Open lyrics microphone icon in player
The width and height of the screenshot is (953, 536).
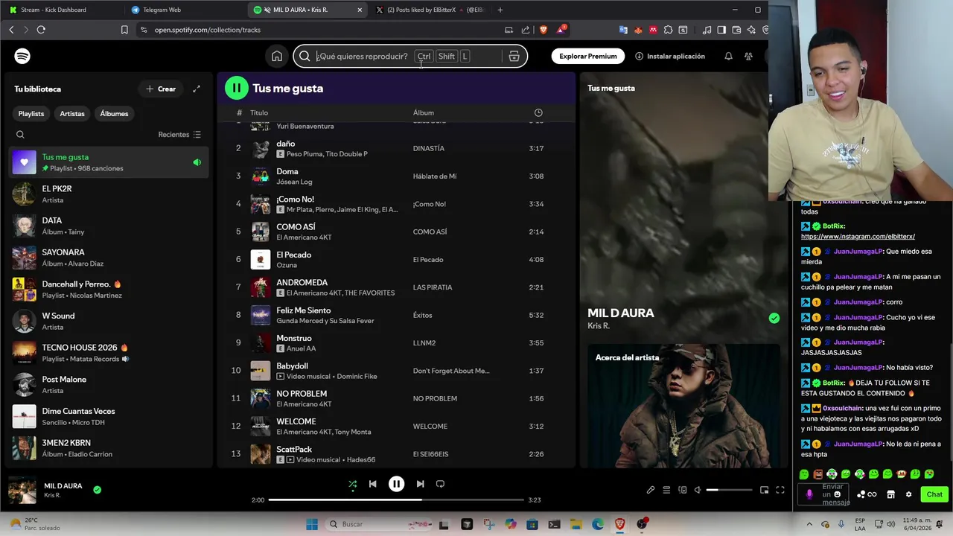coord(651,490)
